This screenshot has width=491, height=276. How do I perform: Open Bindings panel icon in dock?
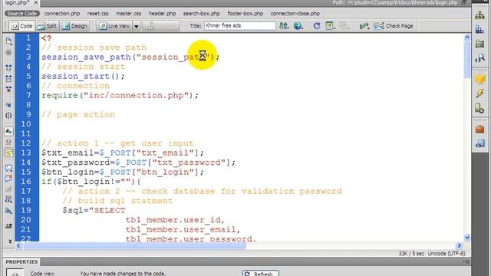(479, 108)
